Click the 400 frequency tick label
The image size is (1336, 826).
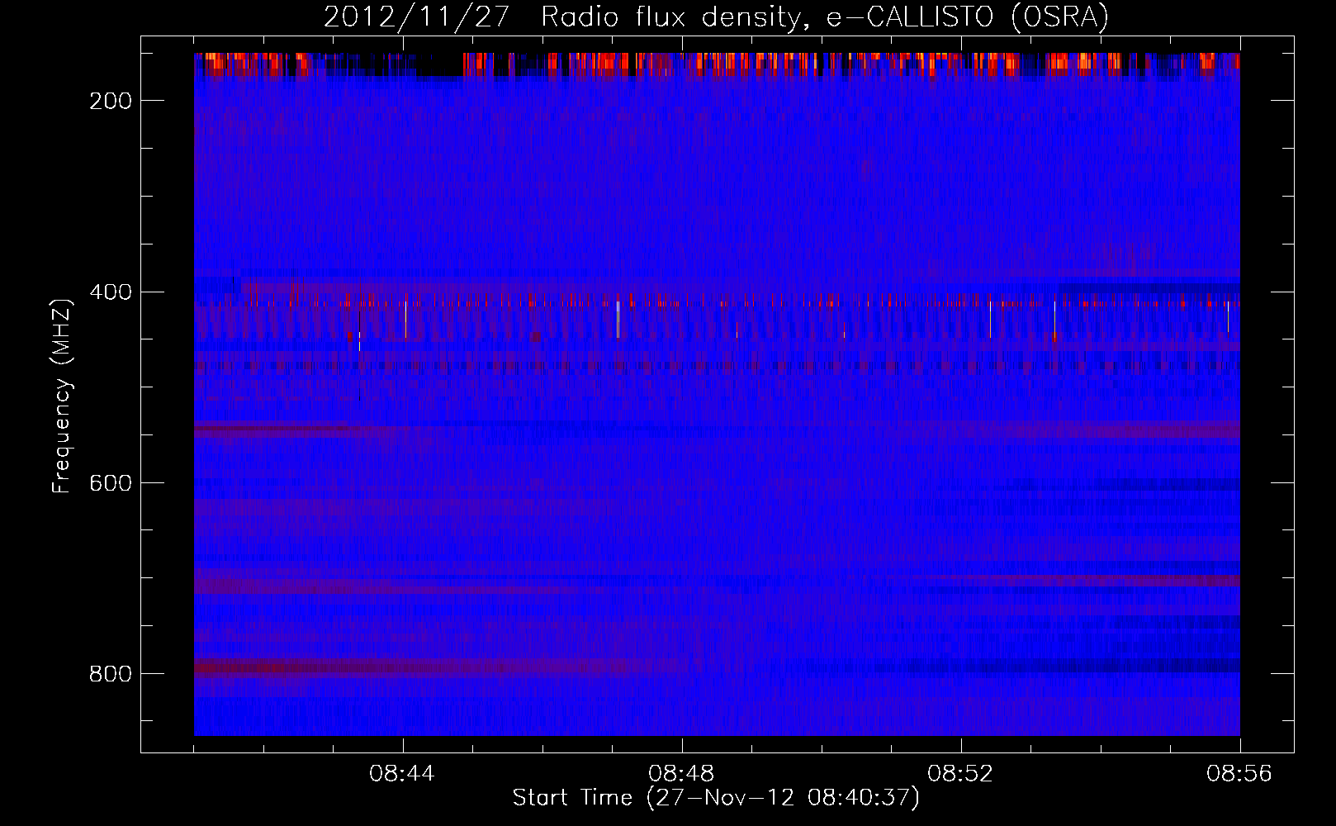coord(110,292)
